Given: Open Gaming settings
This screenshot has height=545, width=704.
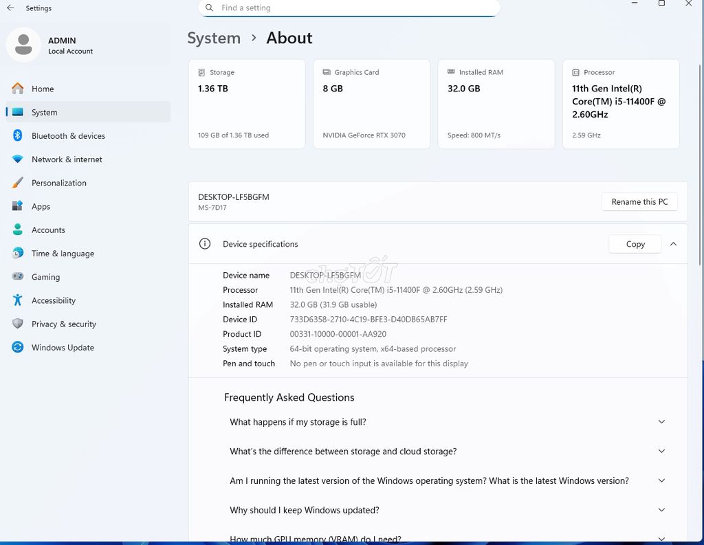Looking at the screenshot, I should coord(45,277).
